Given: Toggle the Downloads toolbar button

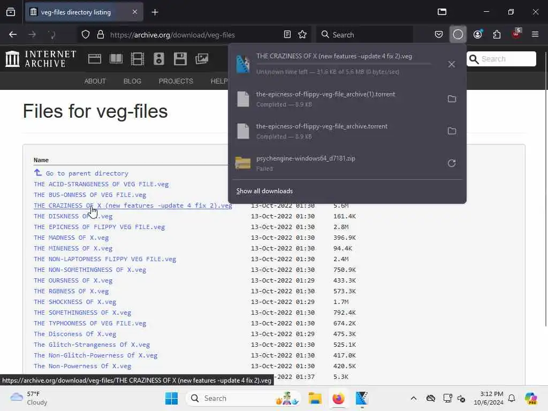Looking at the screenshot, I should point(458,35).
